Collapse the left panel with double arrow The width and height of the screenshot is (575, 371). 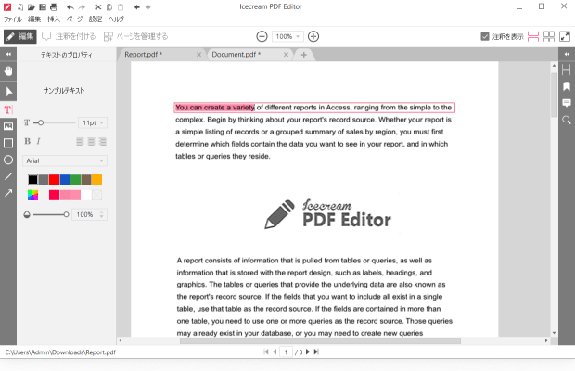tap(8, 54)
